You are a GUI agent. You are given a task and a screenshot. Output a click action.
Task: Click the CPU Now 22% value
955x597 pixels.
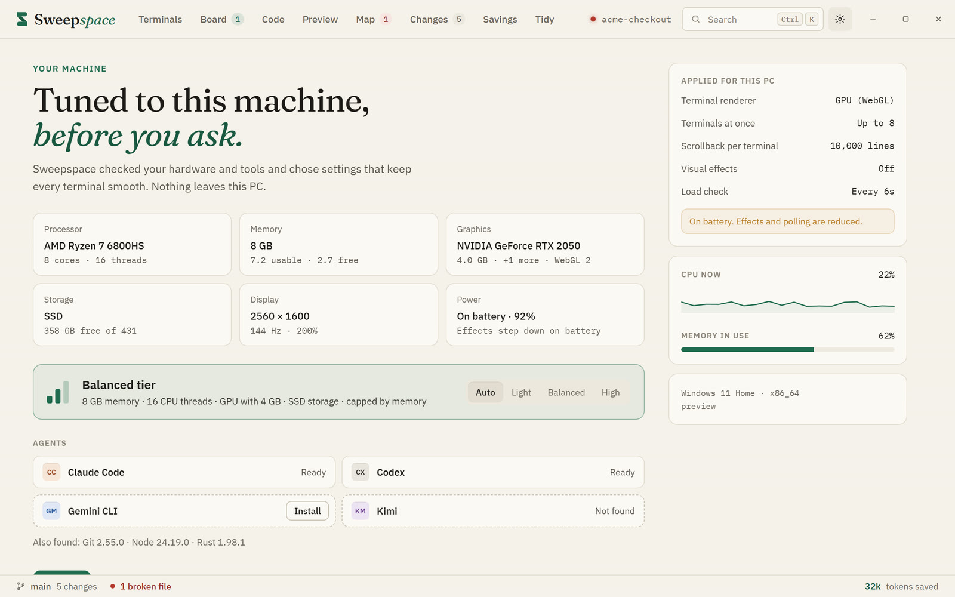pos(886,275)
